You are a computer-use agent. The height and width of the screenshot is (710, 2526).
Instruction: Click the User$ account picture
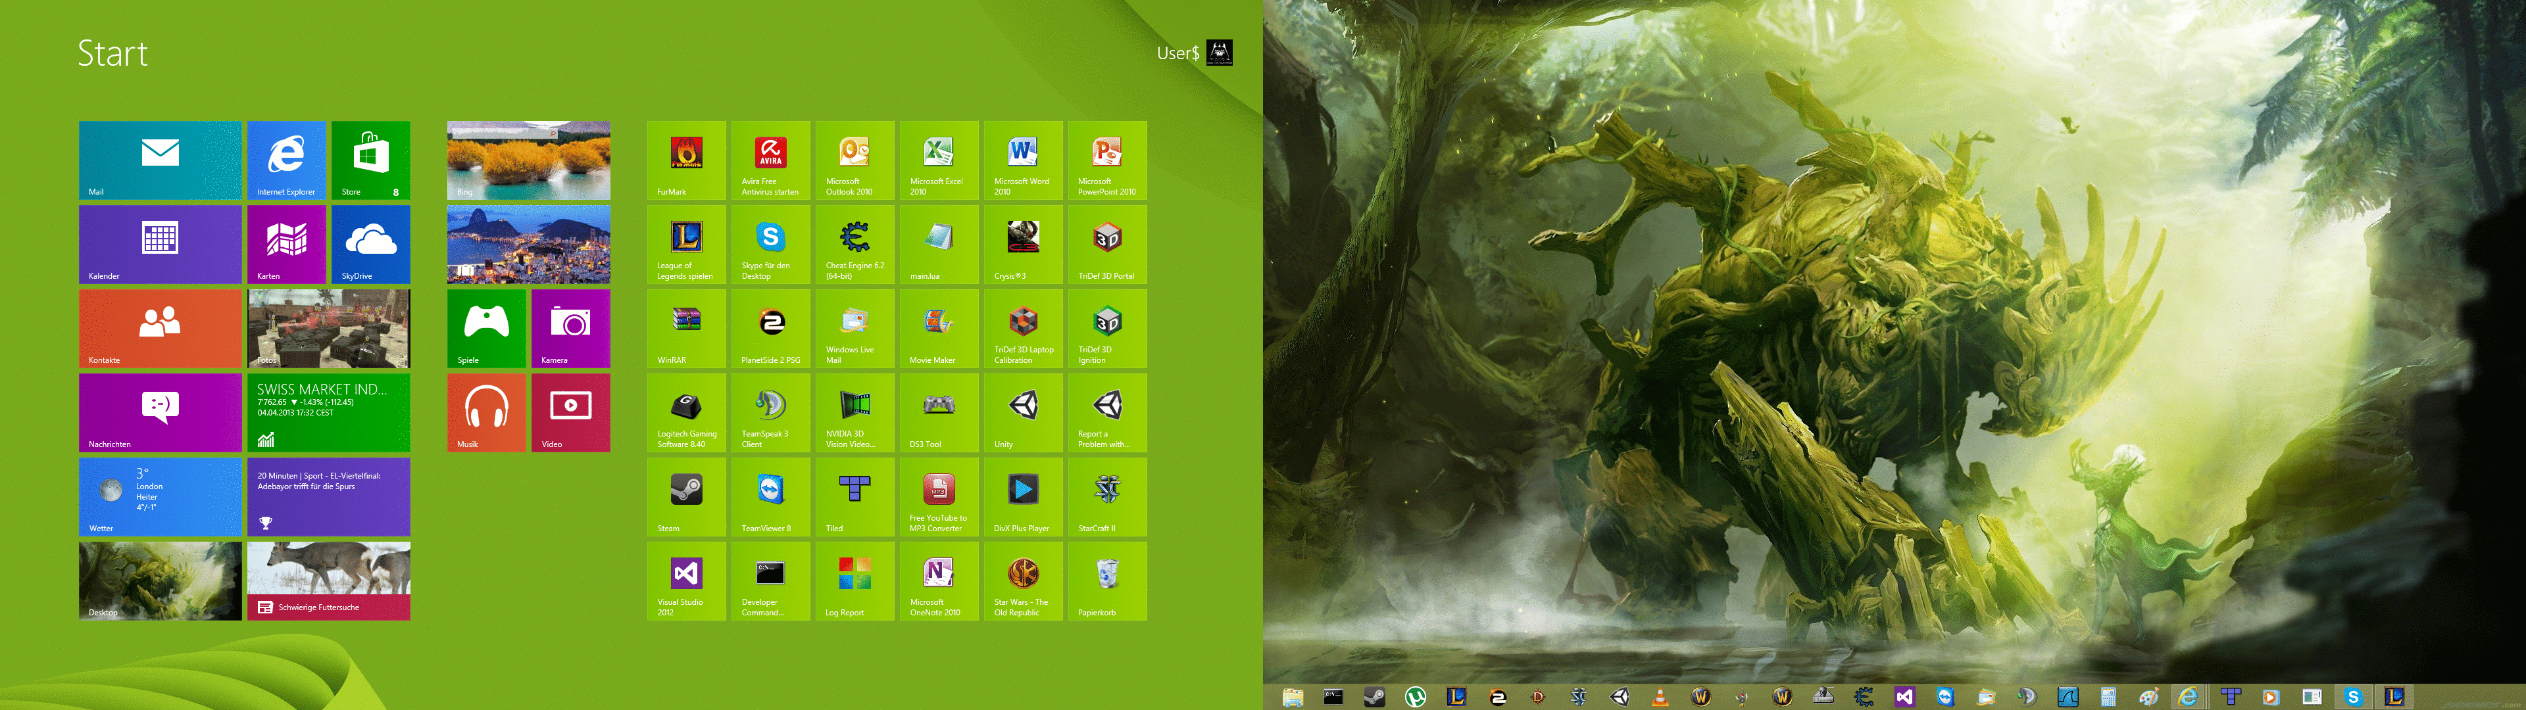(x=1219, y=53)
